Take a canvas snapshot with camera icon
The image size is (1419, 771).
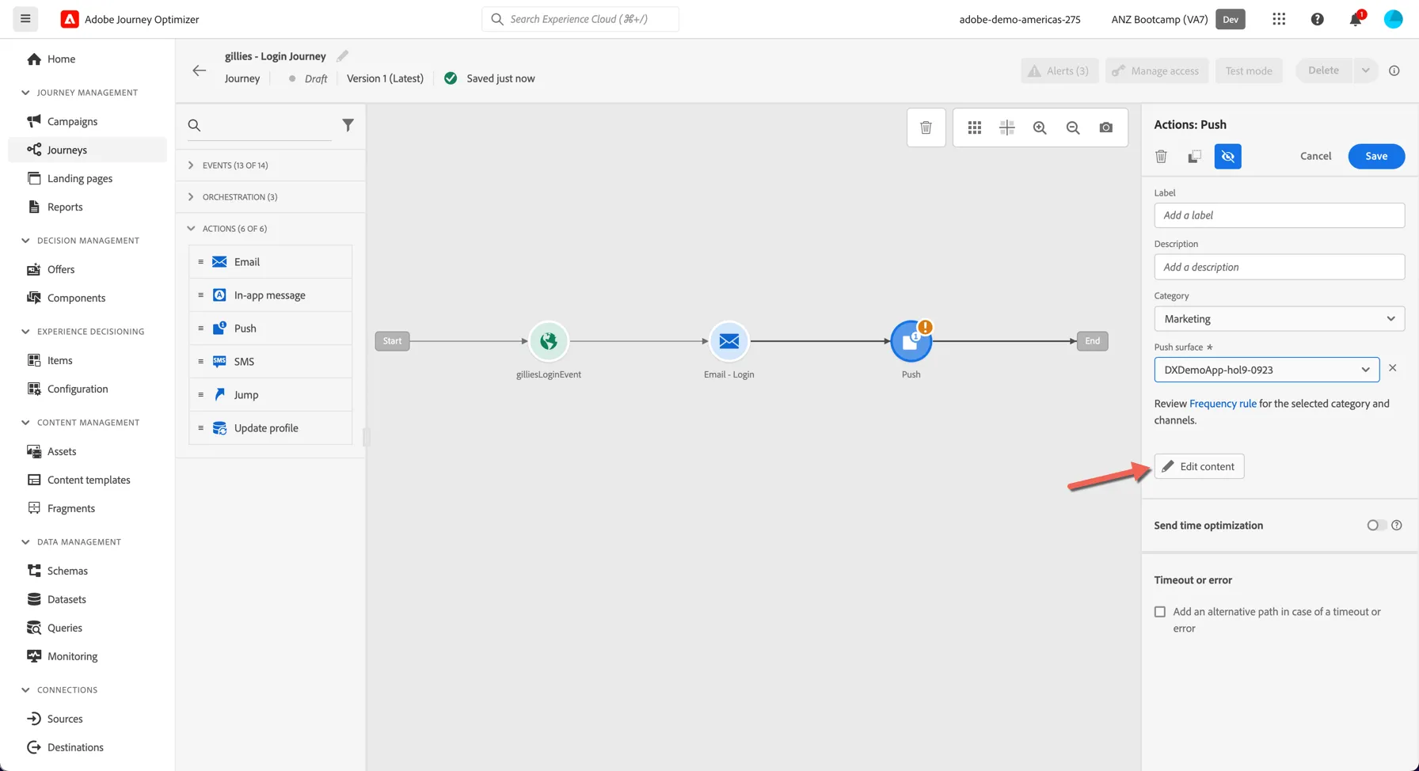[1106, 127]
